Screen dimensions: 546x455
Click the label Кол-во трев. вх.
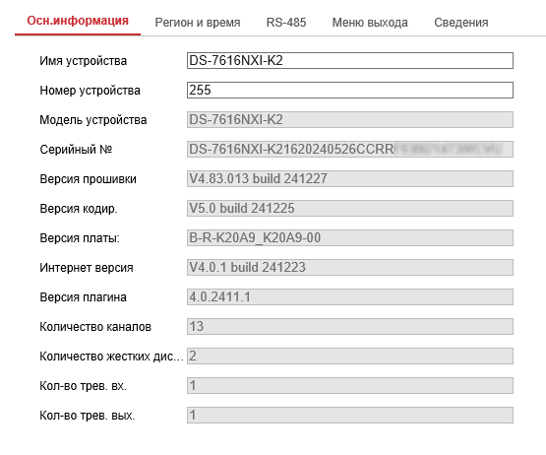click(83, 386)
